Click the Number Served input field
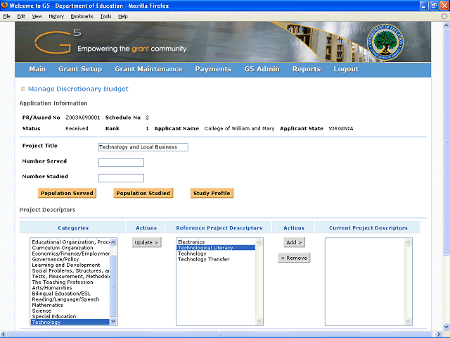Screen dimensions: 450x338 (x=121, y=163)
